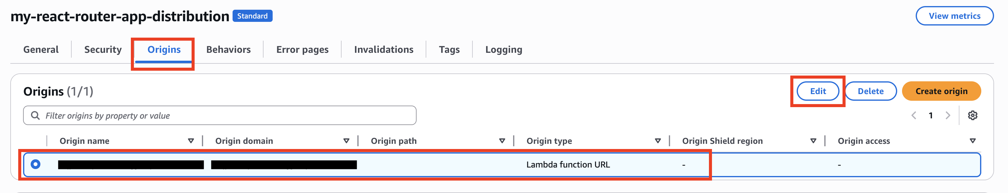Image resolution: width=1008 pixels, height=193 pixels.
Task: Click the Edit origin button
Action: click(x=818, y=91)
